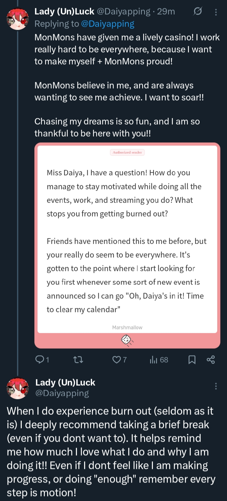
Task: Share the tweet via share icon
Action: 211,360
